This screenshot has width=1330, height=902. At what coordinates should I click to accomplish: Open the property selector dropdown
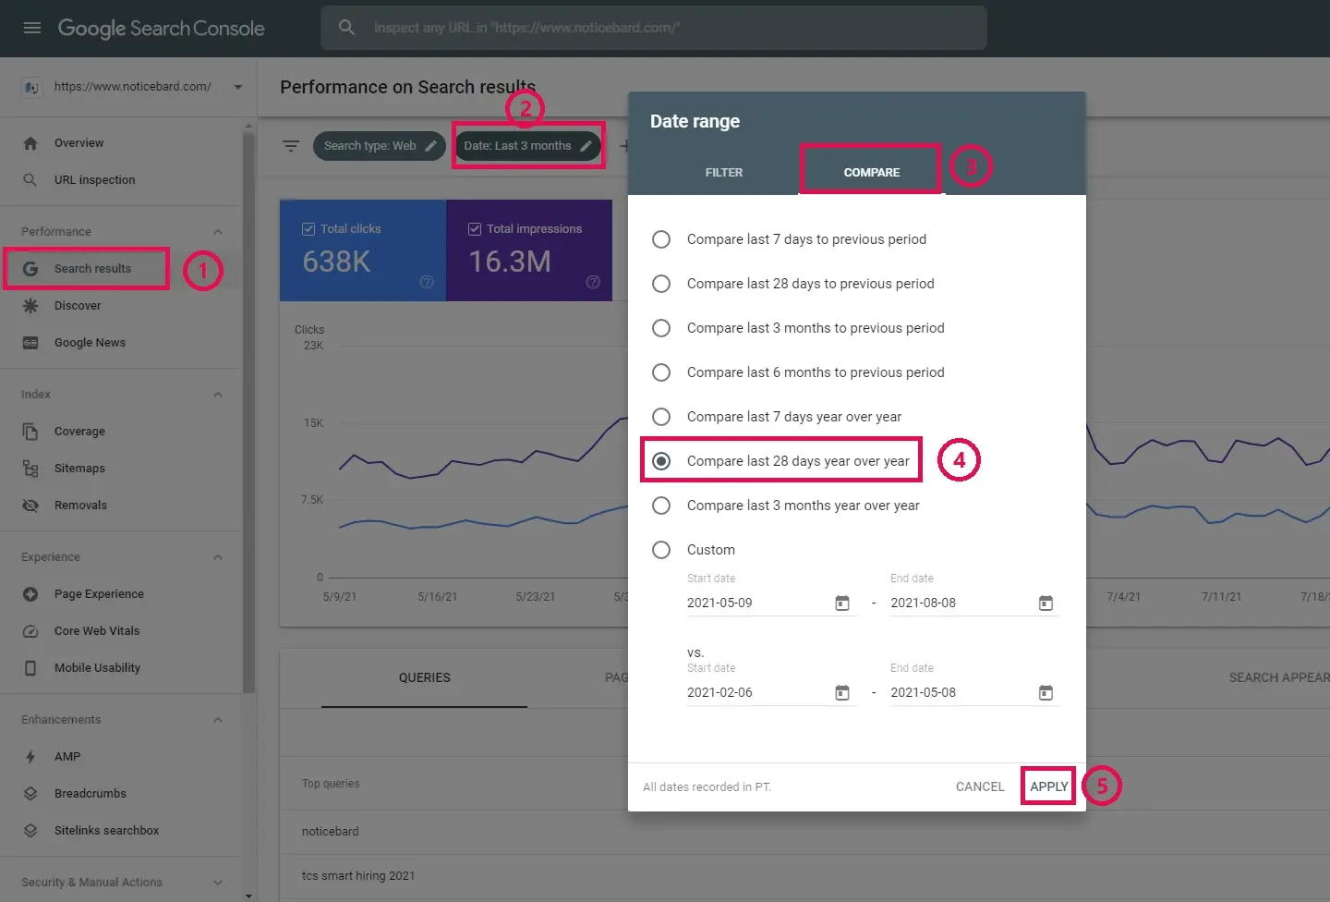237,87
